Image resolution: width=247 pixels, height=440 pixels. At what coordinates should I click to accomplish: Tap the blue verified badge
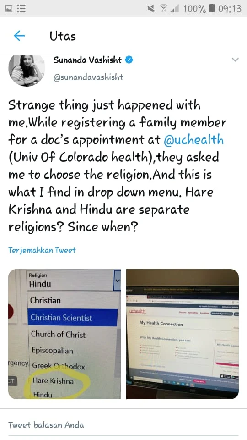(129, 60)
